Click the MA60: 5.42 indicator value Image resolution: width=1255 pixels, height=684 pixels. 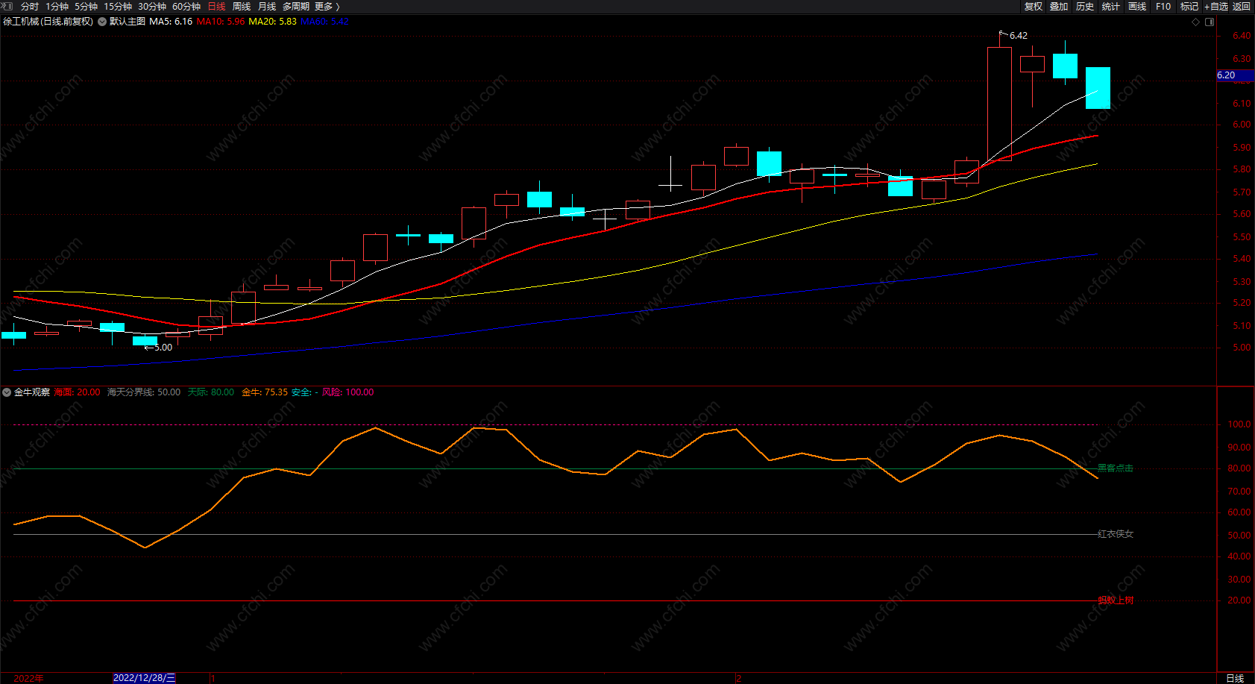[x=324, y=22]
